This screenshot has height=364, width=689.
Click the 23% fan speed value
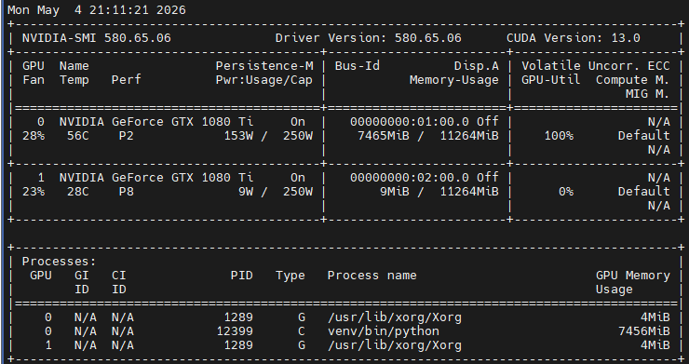(34, 192)
